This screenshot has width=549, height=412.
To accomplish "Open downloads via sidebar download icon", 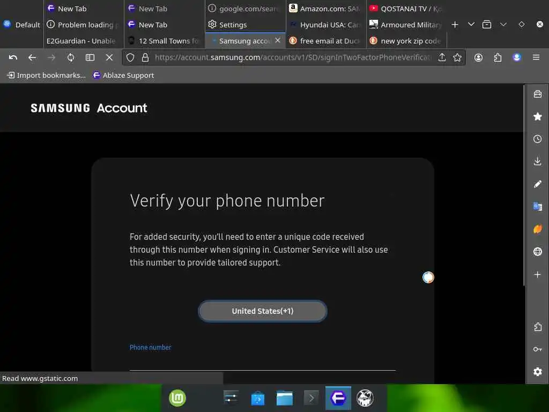I will click(x=538, y=161).
